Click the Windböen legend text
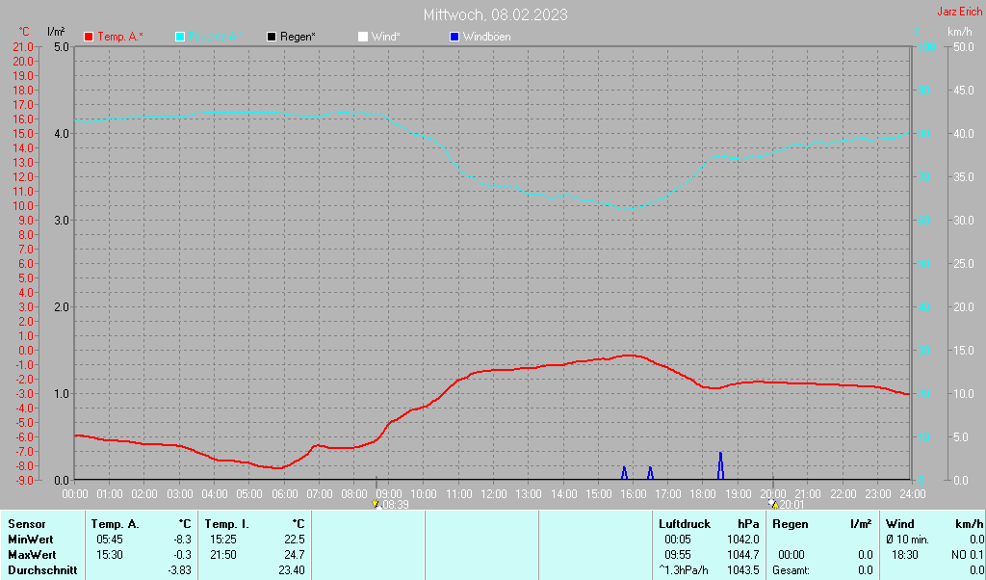This screenshot has height=580, width=986. pos(486,37)
